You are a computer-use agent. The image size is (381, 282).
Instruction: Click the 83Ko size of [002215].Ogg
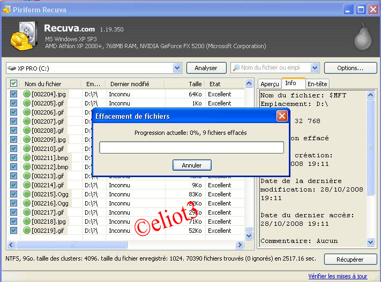pyautogui.click(x=195, y=194)
